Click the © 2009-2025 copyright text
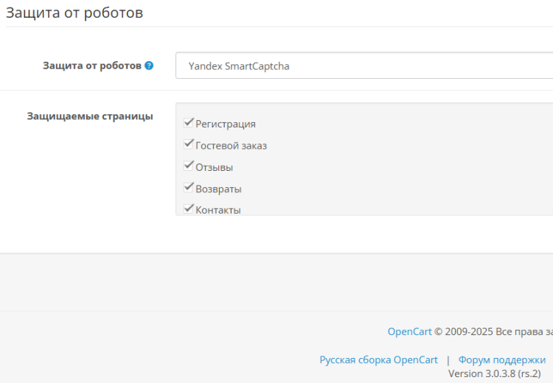Viewport: 553px width, 383px height. pos(493,331)
